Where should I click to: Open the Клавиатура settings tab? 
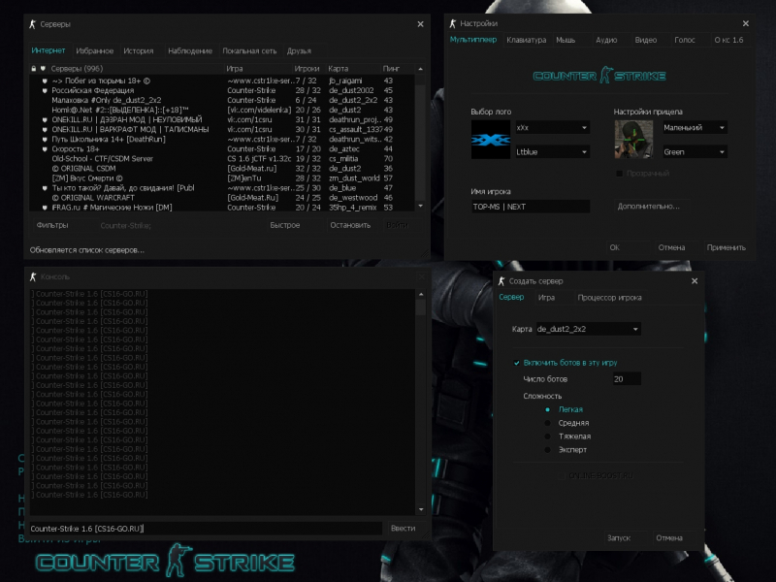click(x=527, y=40)
